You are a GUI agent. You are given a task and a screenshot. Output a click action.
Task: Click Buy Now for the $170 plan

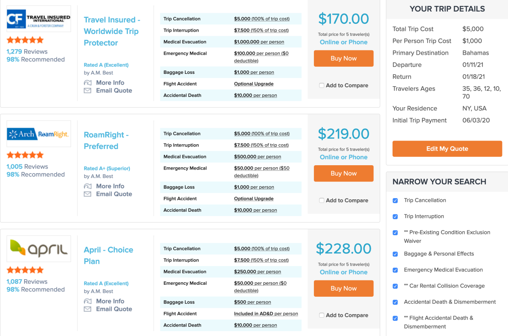point(343,58)
